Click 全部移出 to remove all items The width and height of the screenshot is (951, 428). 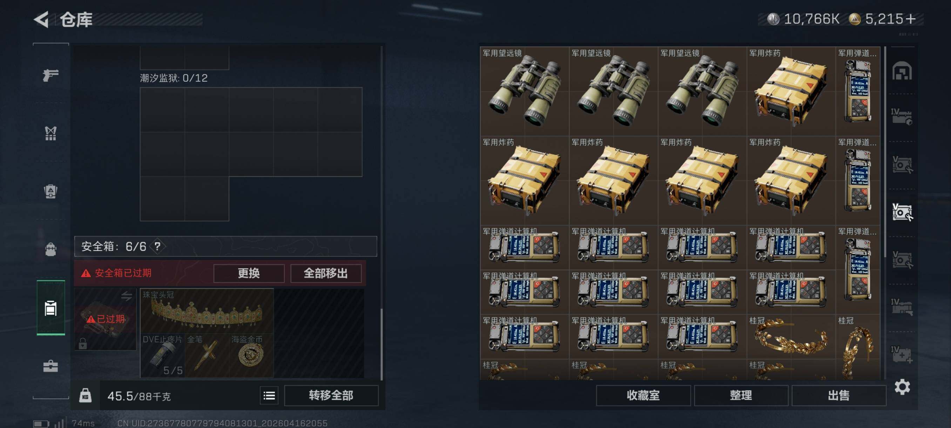coord(326,273)
